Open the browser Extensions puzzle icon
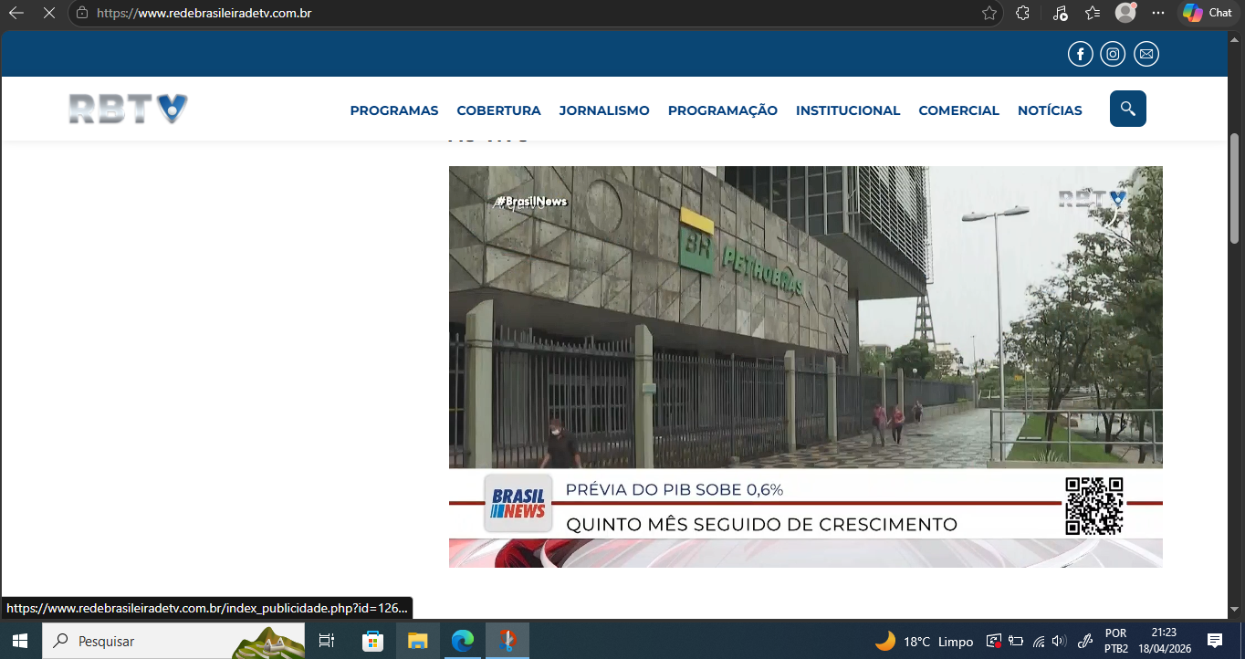Image resolution: width=1245 pixels, height=659 pixels. pyautogui.click(x=1023, y=13)
